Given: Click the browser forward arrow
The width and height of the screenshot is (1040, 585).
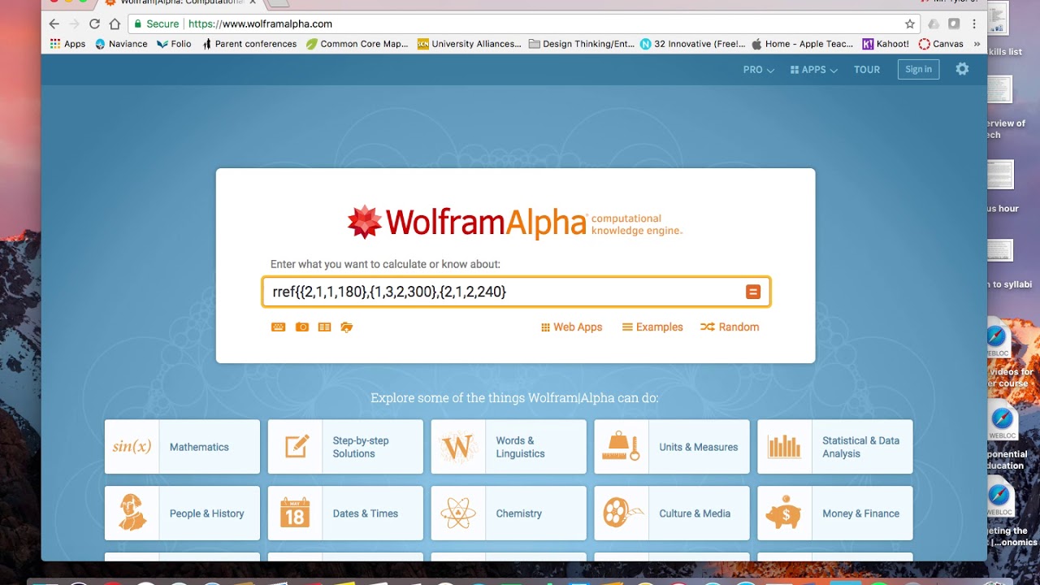Looking at the screenshot, I should pyautogui.click(x=74, y=24).
